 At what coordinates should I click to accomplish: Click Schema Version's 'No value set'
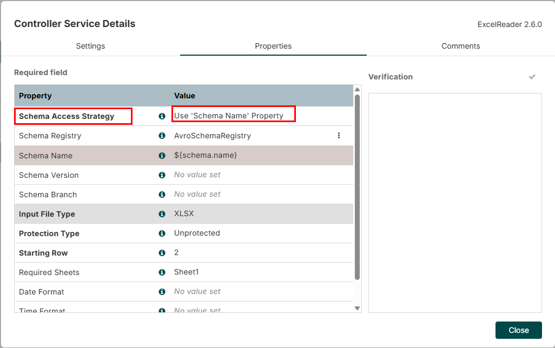[197, 175]
